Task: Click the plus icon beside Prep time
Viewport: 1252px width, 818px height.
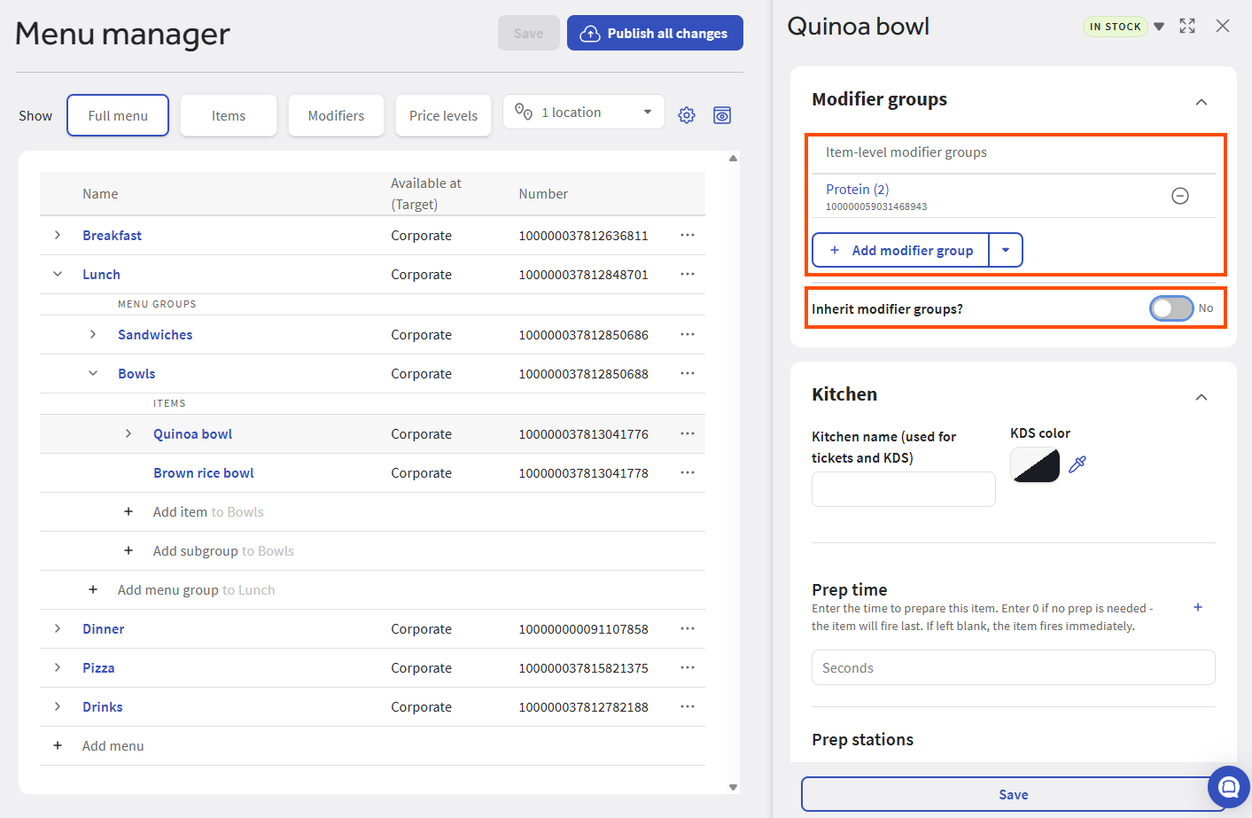Action: tap(1197, 607)
